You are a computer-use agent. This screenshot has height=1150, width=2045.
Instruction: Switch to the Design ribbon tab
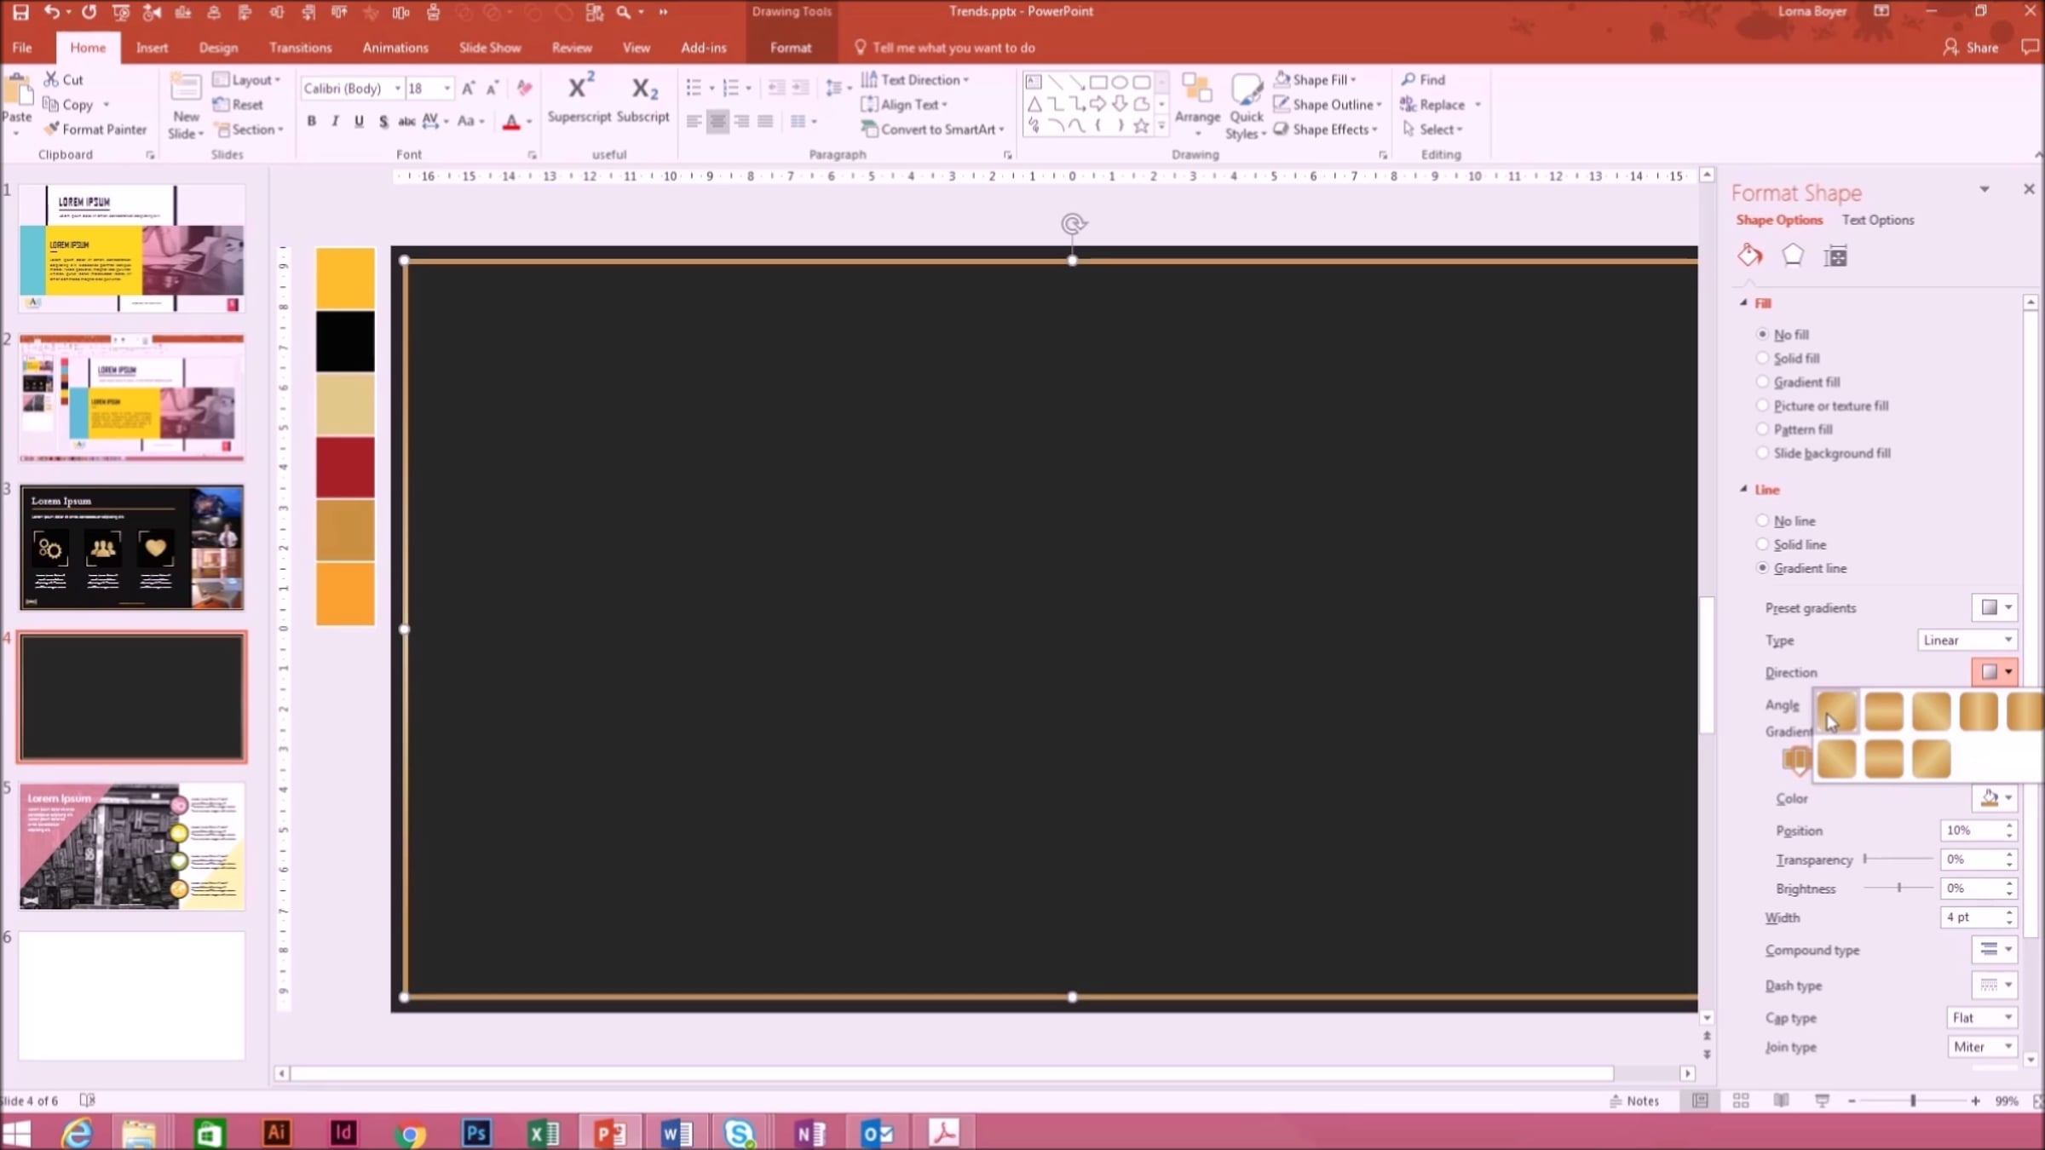click(218, 48)
